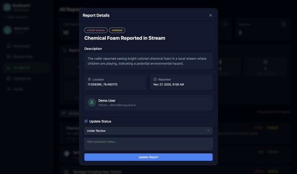Click the Demo User name text

pyautogui.click(x=107, y=101)
